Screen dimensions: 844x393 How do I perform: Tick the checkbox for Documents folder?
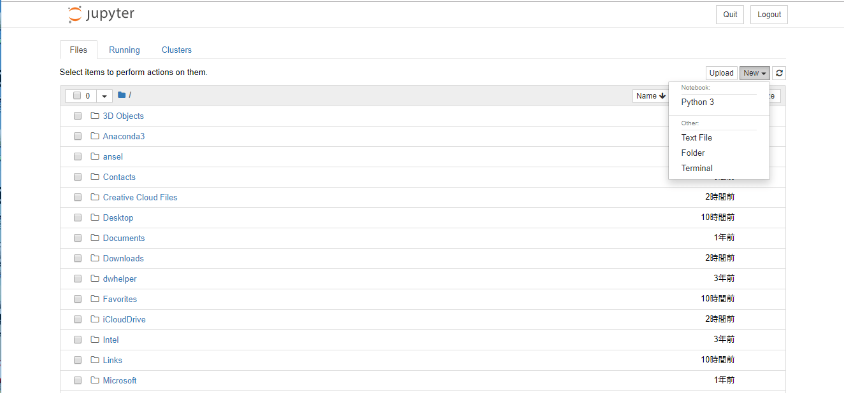coord(78,238)
